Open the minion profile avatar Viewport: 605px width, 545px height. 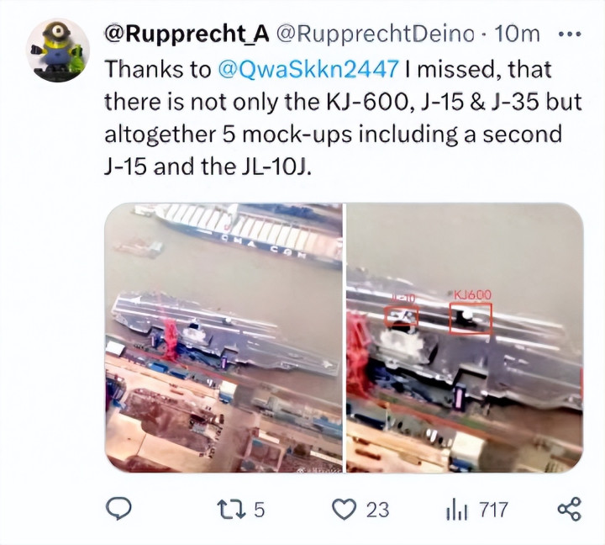pos(58,50)
